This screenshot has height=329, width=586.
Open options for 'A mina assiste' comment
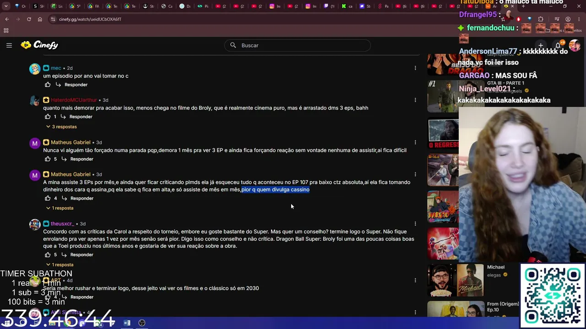(415, 174)
